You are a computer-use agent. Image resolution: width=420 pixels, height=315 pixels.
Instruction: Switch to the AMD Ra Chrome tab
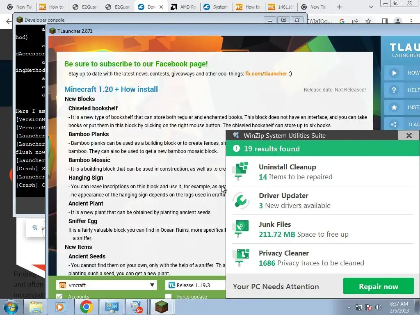pyautogui.click(x=184, y=7)
